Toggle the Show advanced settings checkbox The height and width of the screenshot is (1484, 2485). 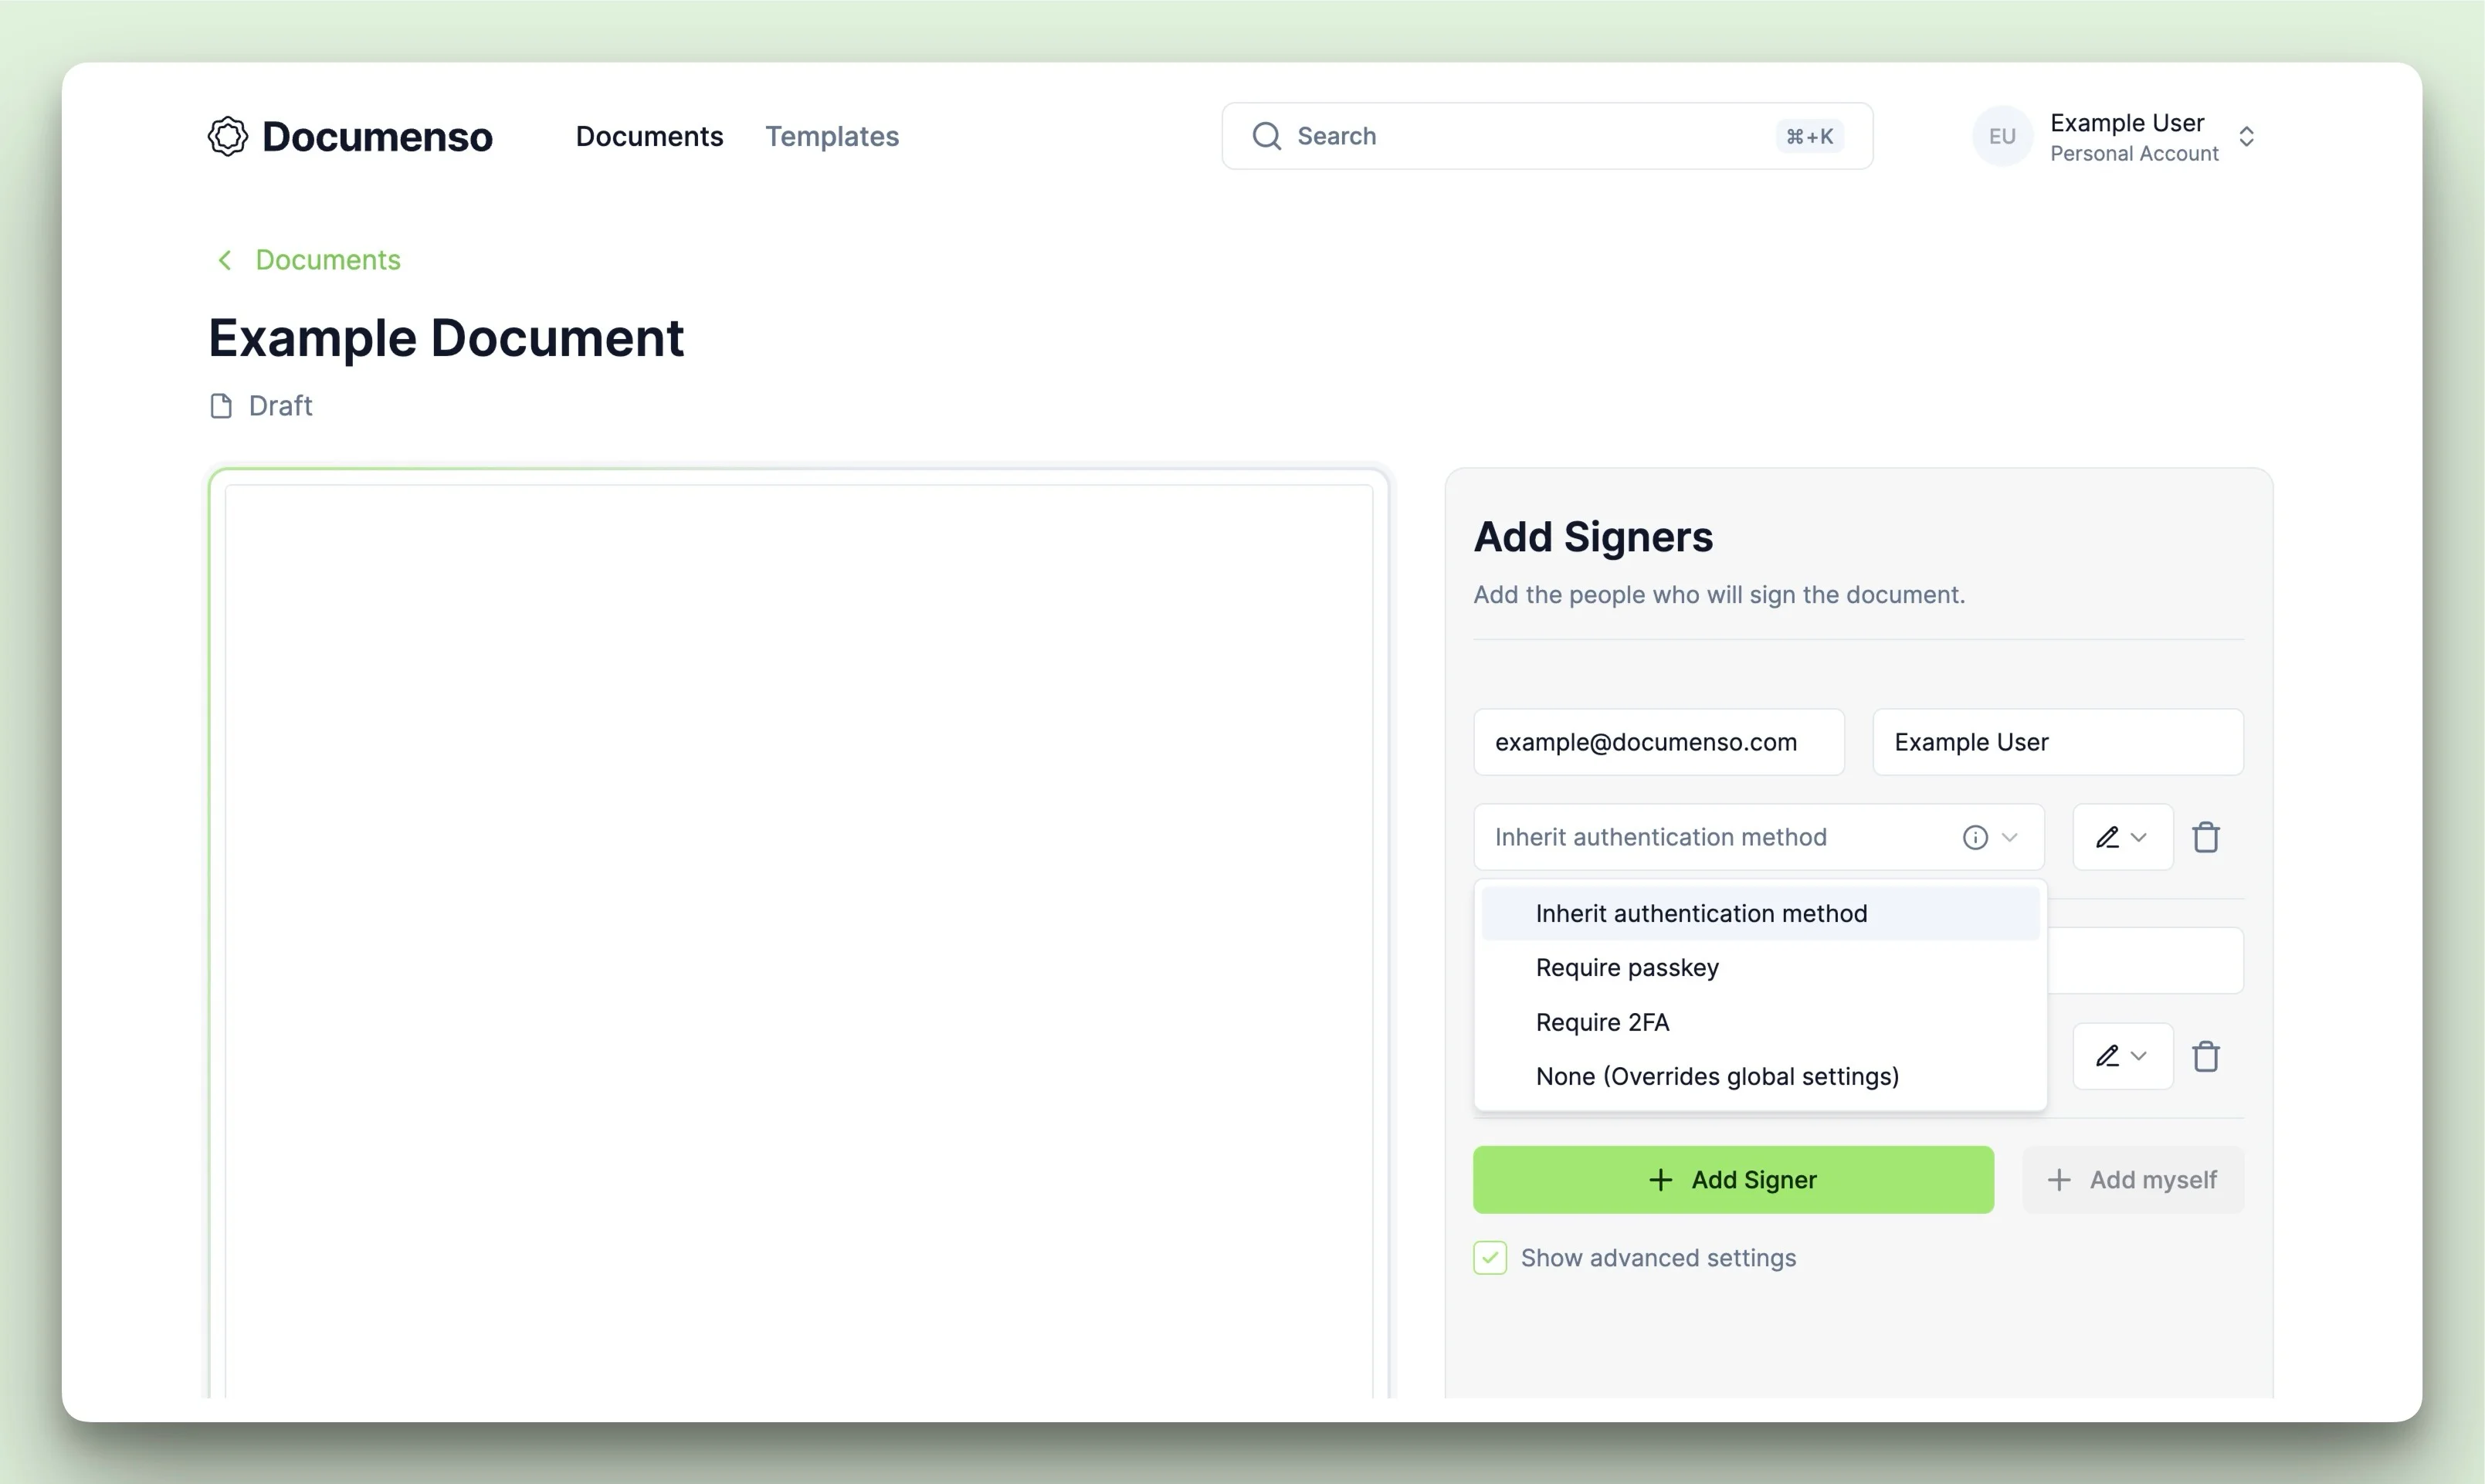pyautogui.click(x=1490, y=1258)
